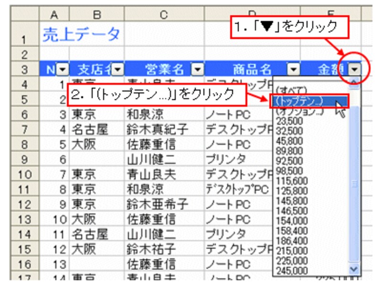Select column A header
Viewport: 382px width, 284px height.
click(x=54, y=14)
